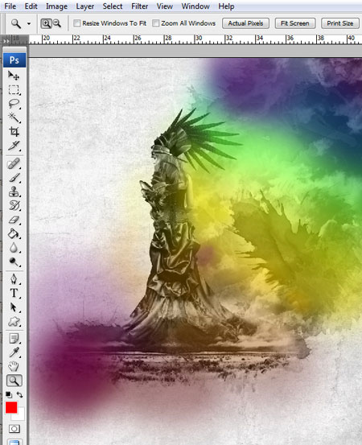The image size is (362, 445).
Task: Select the Brush tool
Action: (14, 178)
